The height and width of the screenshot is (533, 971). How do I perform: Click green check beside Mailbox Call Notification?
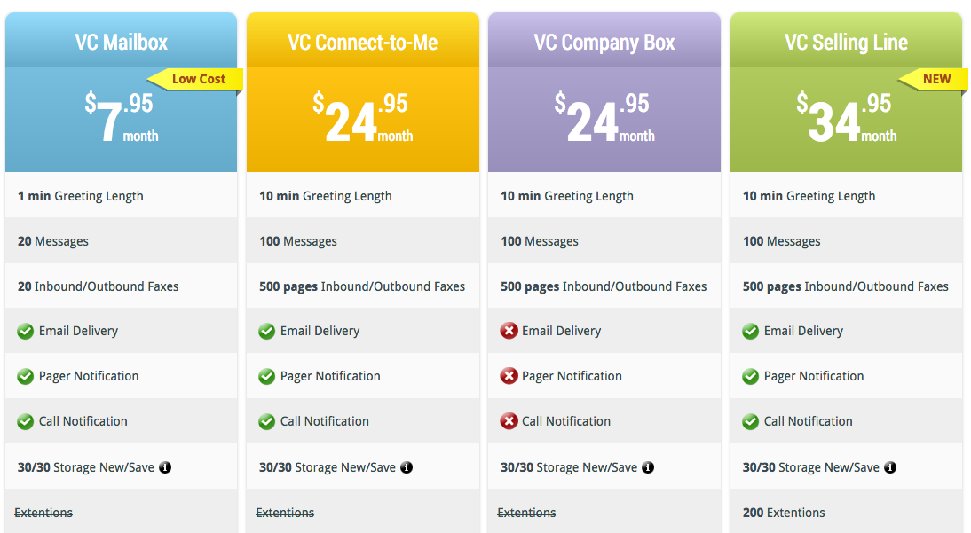point(26,421)
